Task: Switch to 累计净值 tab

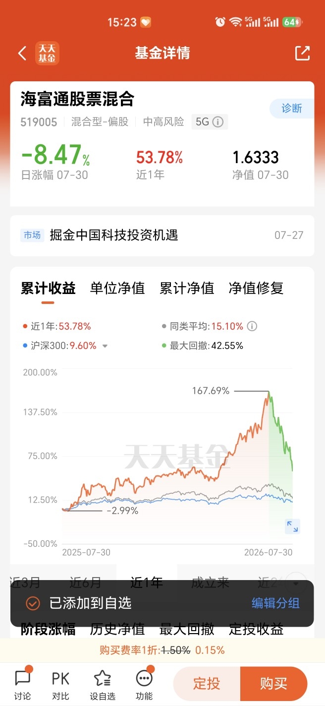Action: tap(187, 288)
